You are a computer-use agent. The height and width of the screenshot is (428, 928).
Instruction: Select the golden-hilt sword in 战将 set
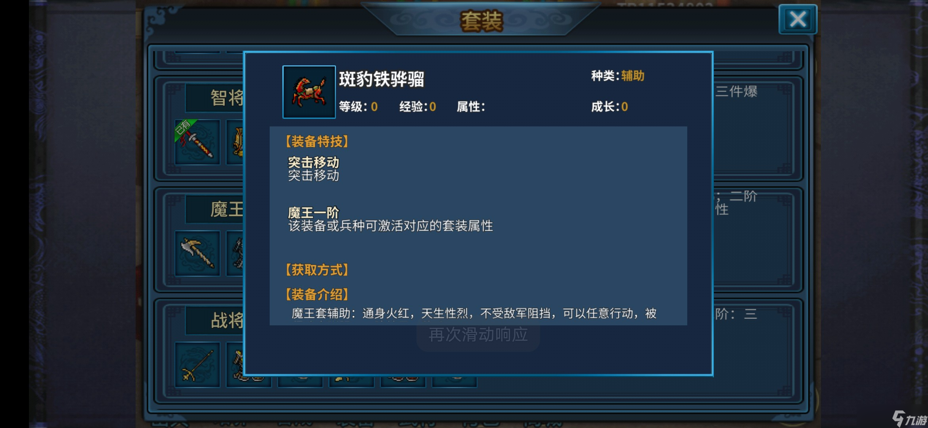[x=197, y=365]
